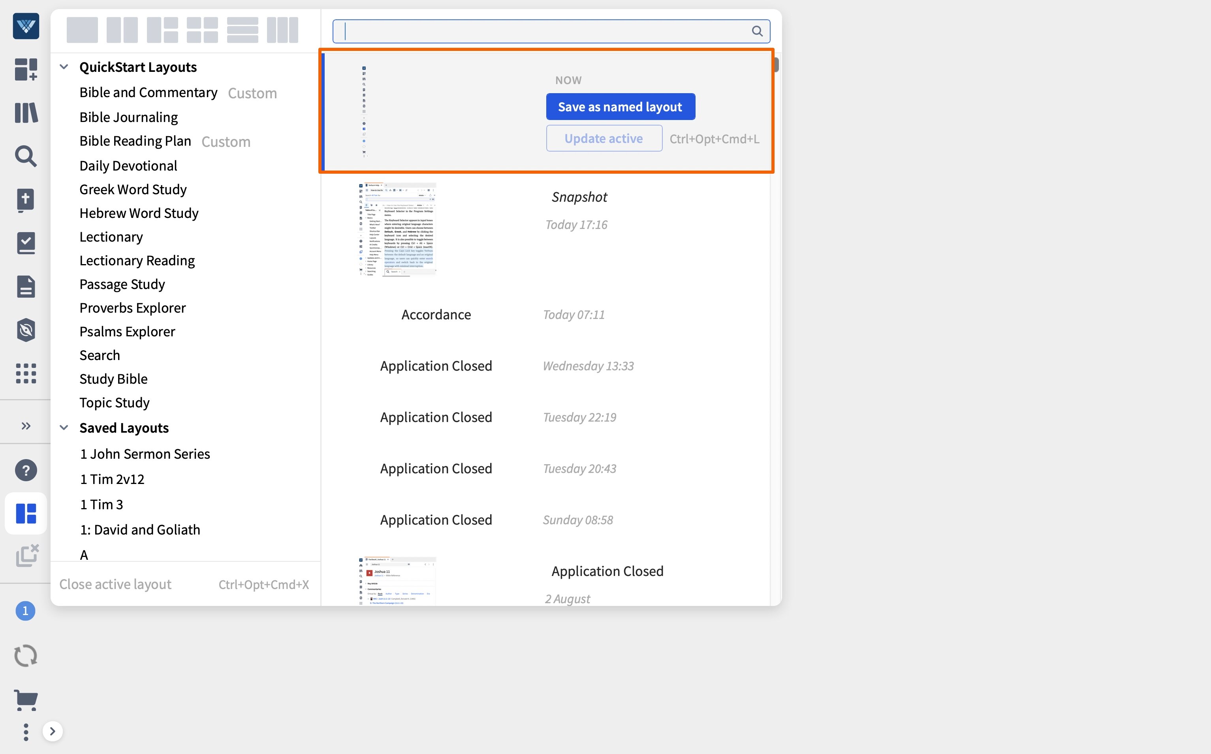Click the Update active button

[x=604, y=138]
